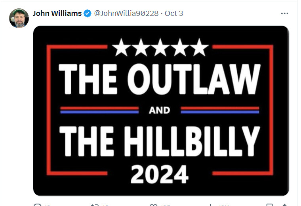The image size is (301, 206).
Task: Bookmark the post with the bookmark icon
Action: pyautogui.click(x=270, y=205)
